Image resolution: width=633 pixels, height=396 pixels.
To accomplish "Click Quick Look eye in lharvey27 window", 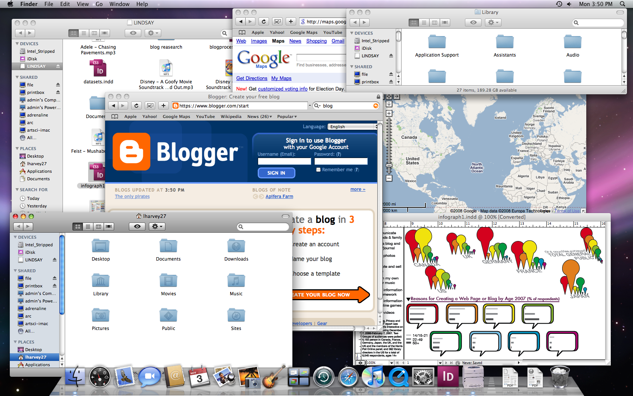I will (137, 227).
